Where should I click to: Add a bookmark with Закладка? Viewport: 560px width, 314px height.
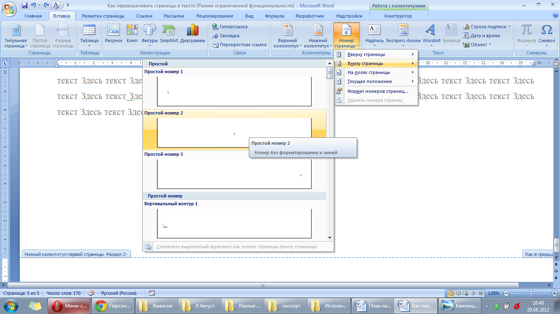pyautogui.click(x=226, y=36)
